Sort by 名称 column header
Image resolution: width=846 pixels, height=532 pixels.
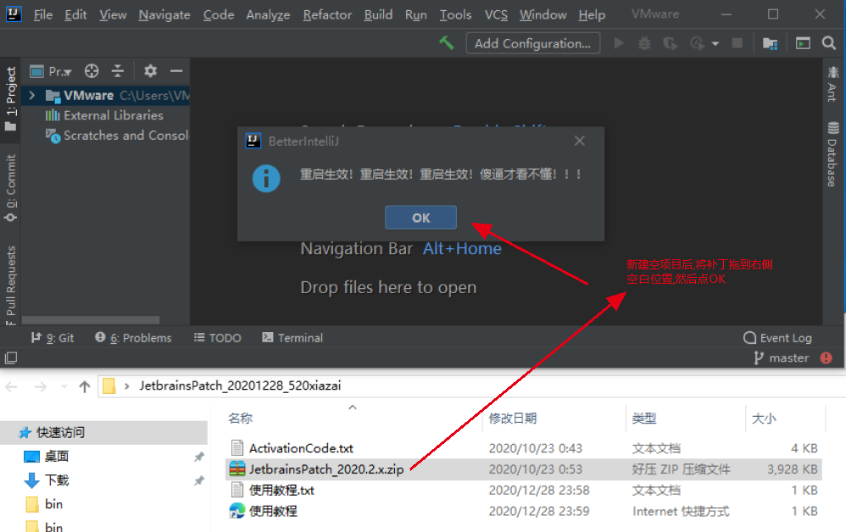point(240,418)
